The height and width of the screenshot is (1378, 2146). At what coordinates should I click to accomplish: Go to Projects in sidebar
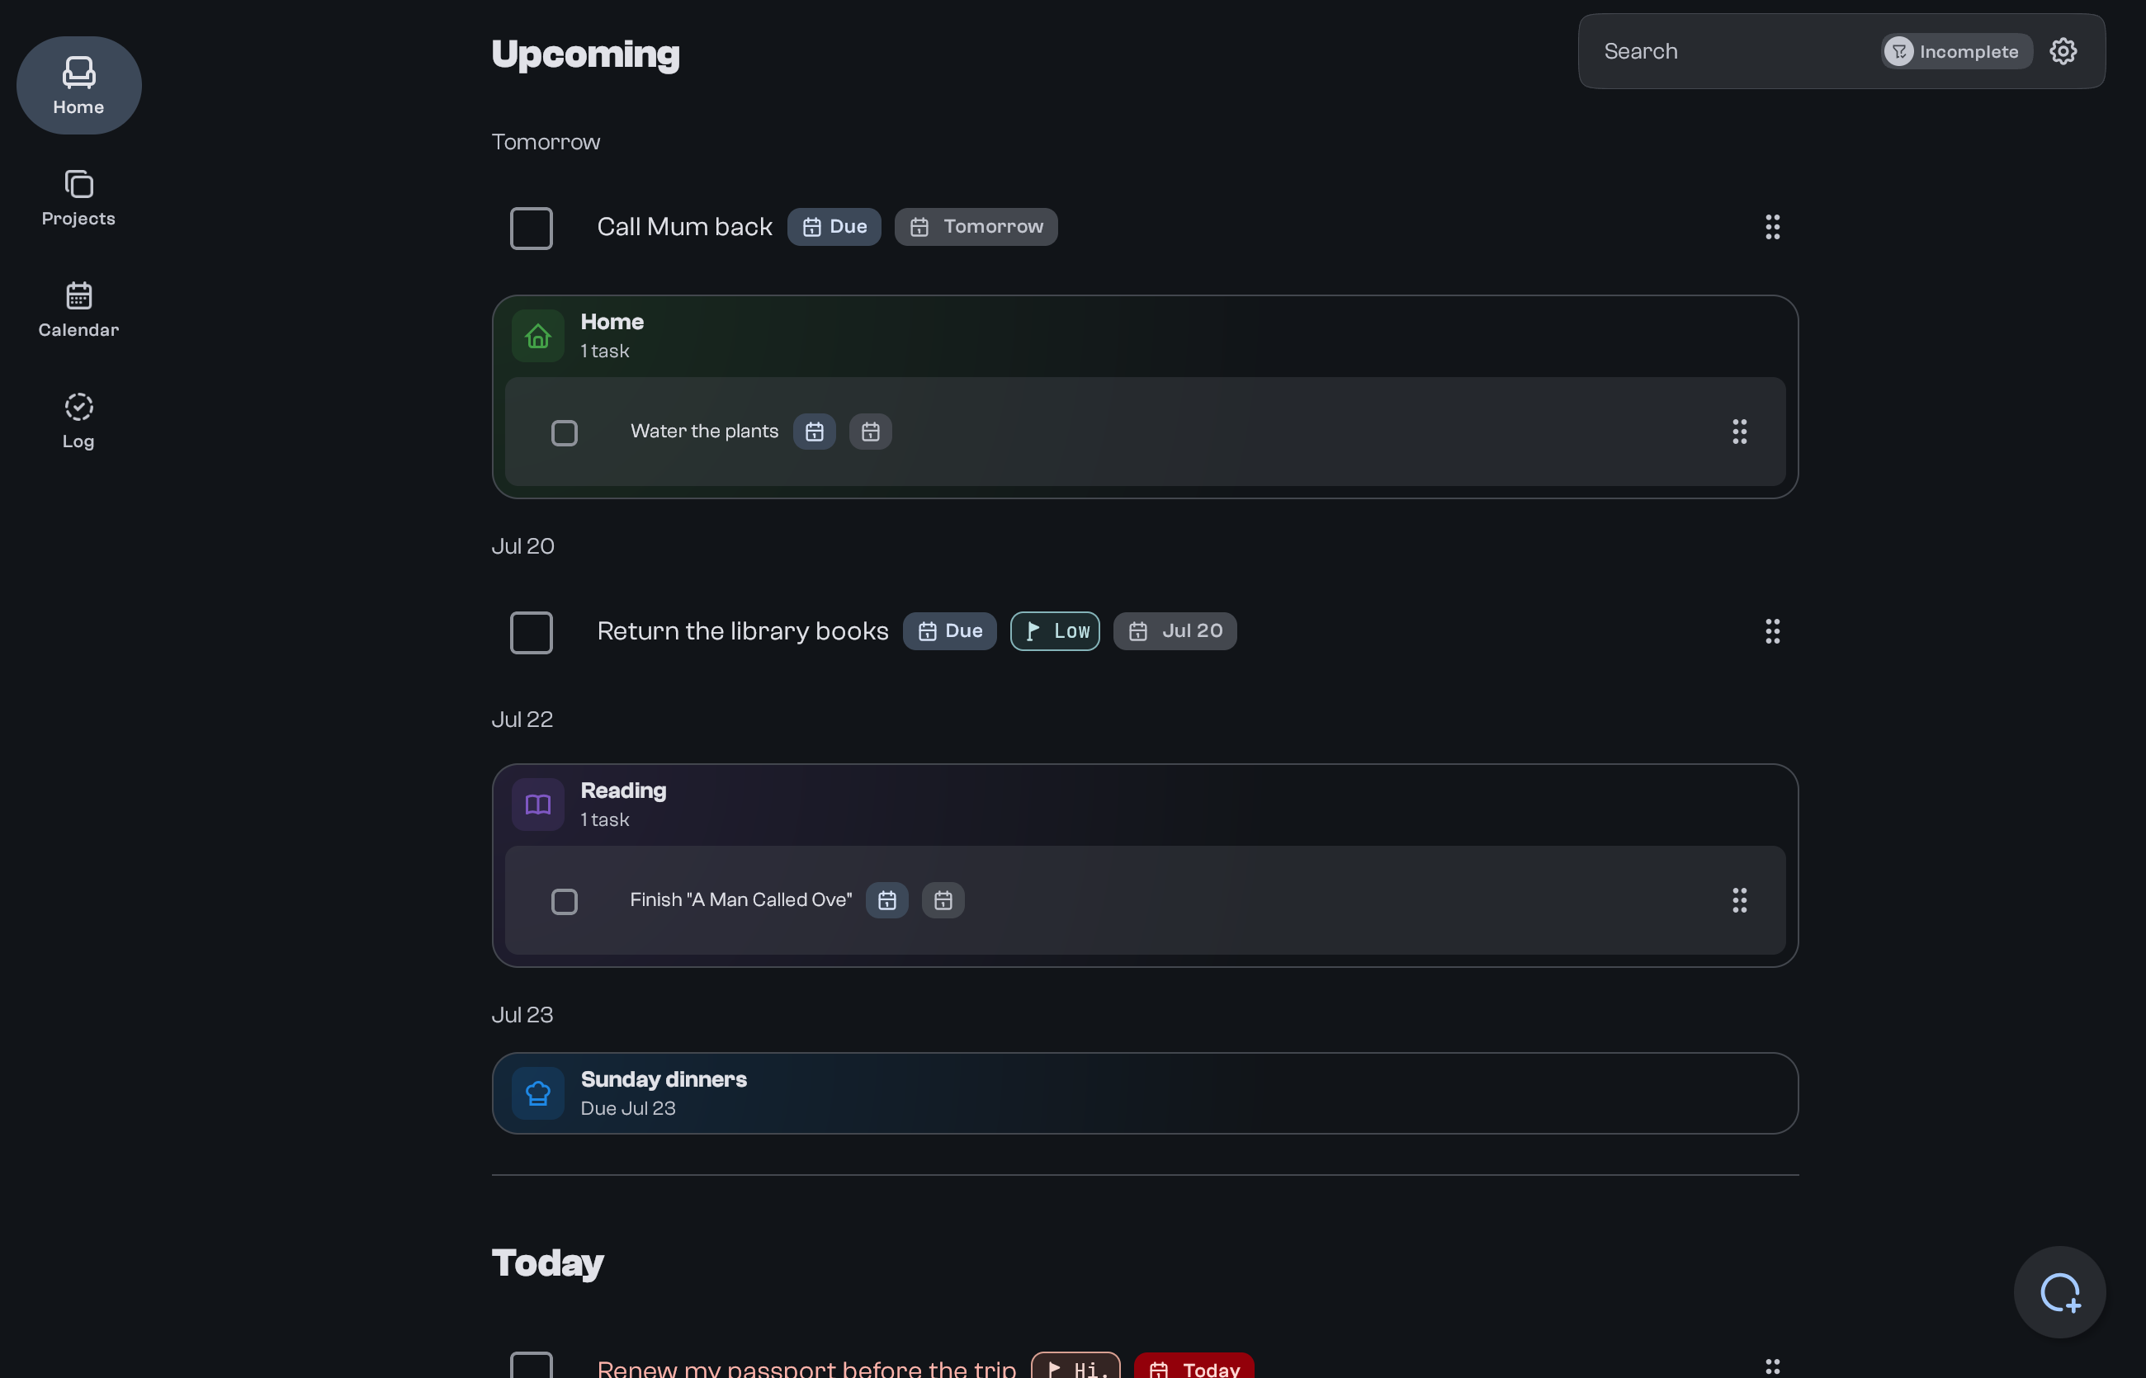(x=78, y=198)
